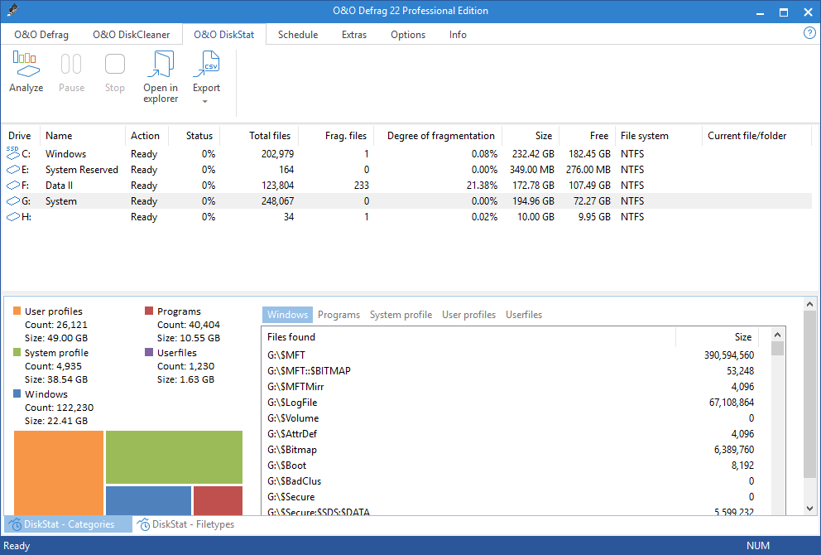The width and height of the screenshot is (821, 555).
Task: Open the O&O DiskStat tab
Action: tap(224, 35)
